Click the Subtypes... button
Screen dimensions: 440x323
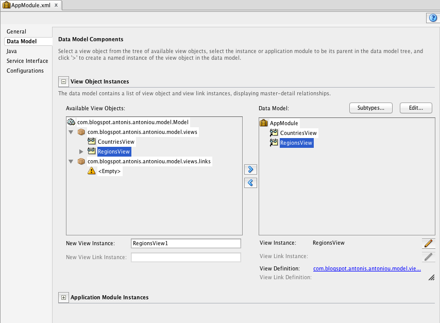370,108
